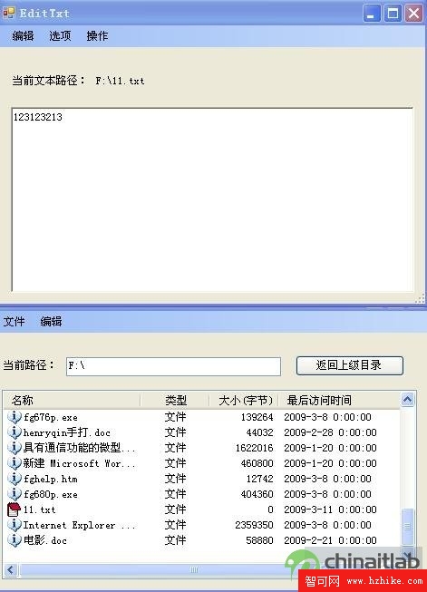
Task: Click date 2009-2-21 0:00:00
Action: coord(330,540)
